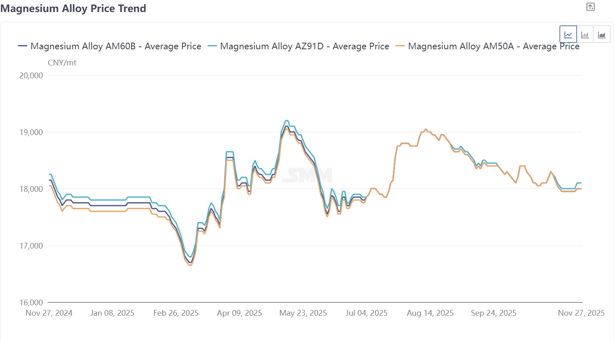Click the Aug 14, 2025 x-axis label

tap(430, 313)
